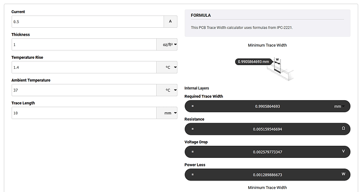Click the FORMULA panel heading
This screenshot has height=192, width=363.
tap(201, 15)
